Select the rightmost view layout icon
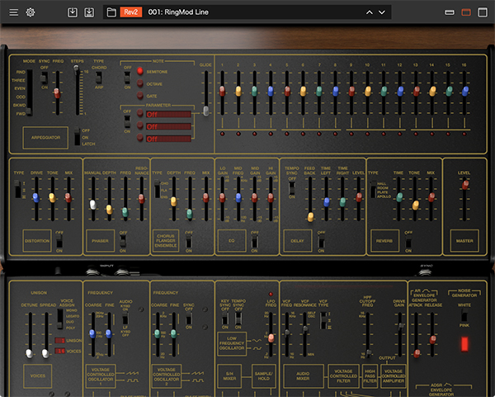This screenshot has width=495, height=397. click(483, 12)
